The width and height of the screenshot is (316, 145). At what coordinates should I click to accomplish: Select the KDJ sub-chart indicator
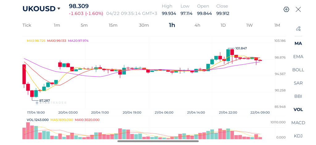(298, 136)
